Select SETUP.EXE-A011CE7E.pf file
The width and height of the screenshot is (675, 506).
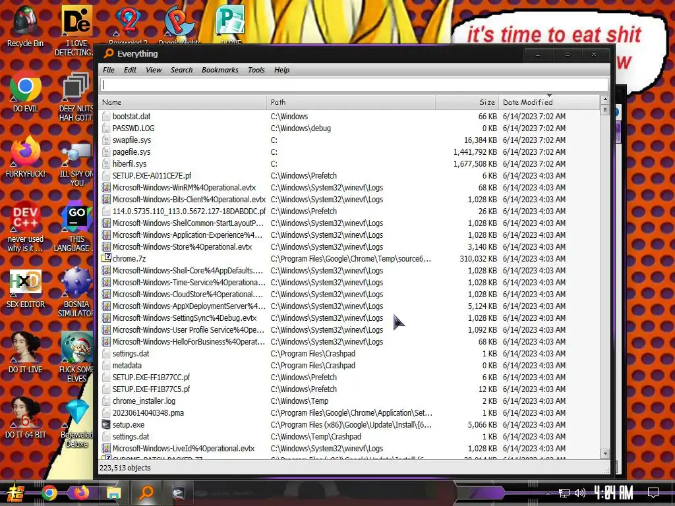tap(350, 175)
